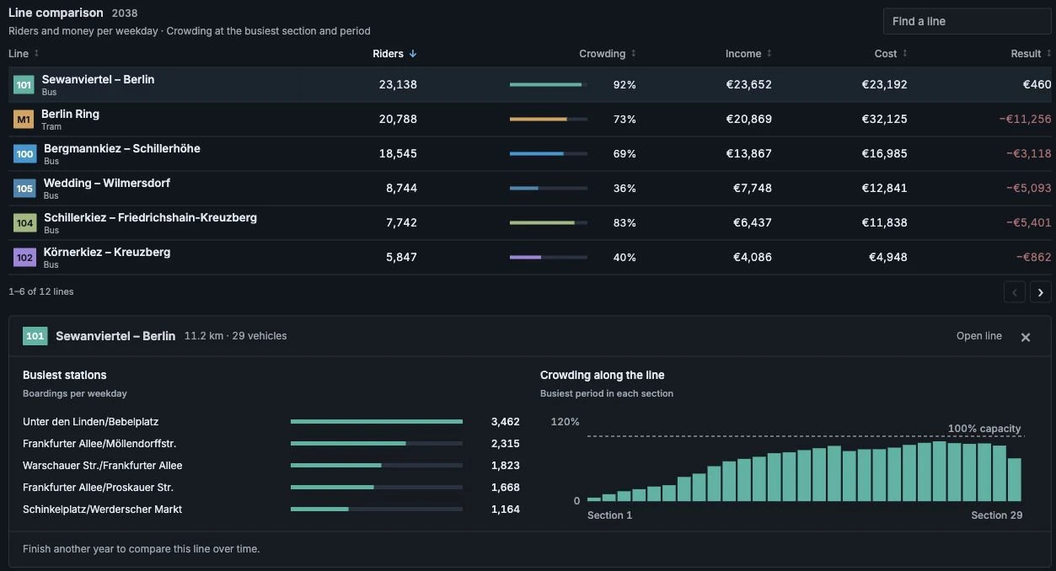Sort by the Result column header

click(x=1031, y=53)
